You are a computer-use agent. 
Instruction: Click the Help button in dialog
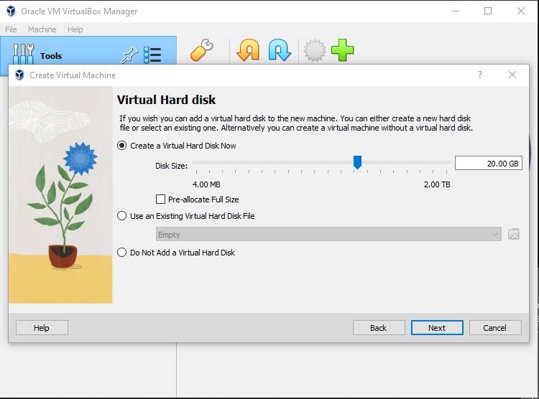pyautogui.click(x=42, y=328)
